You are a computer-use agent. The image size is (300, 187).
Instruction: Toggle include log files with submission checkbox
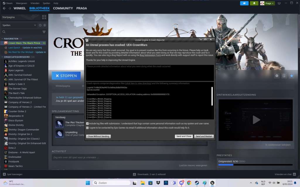87,124
